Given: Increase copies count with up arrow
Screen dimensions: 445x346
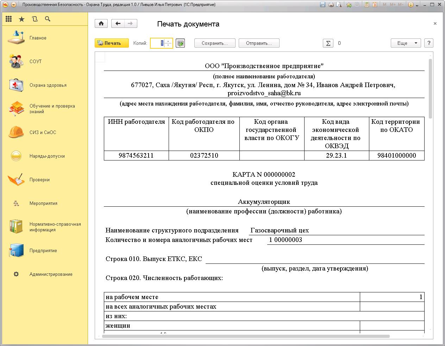Looking at the screenshot, I should tap(168, 41).
